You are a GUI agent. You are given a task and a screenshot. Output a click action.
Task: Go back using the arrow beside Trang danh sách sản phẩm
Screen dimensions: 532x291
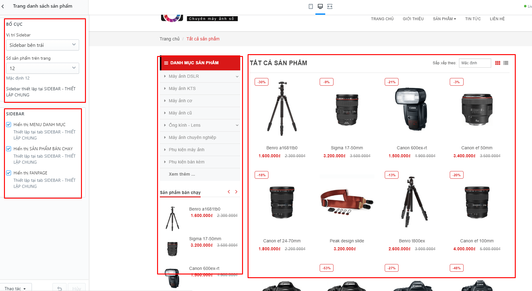[x=3, y=6]
